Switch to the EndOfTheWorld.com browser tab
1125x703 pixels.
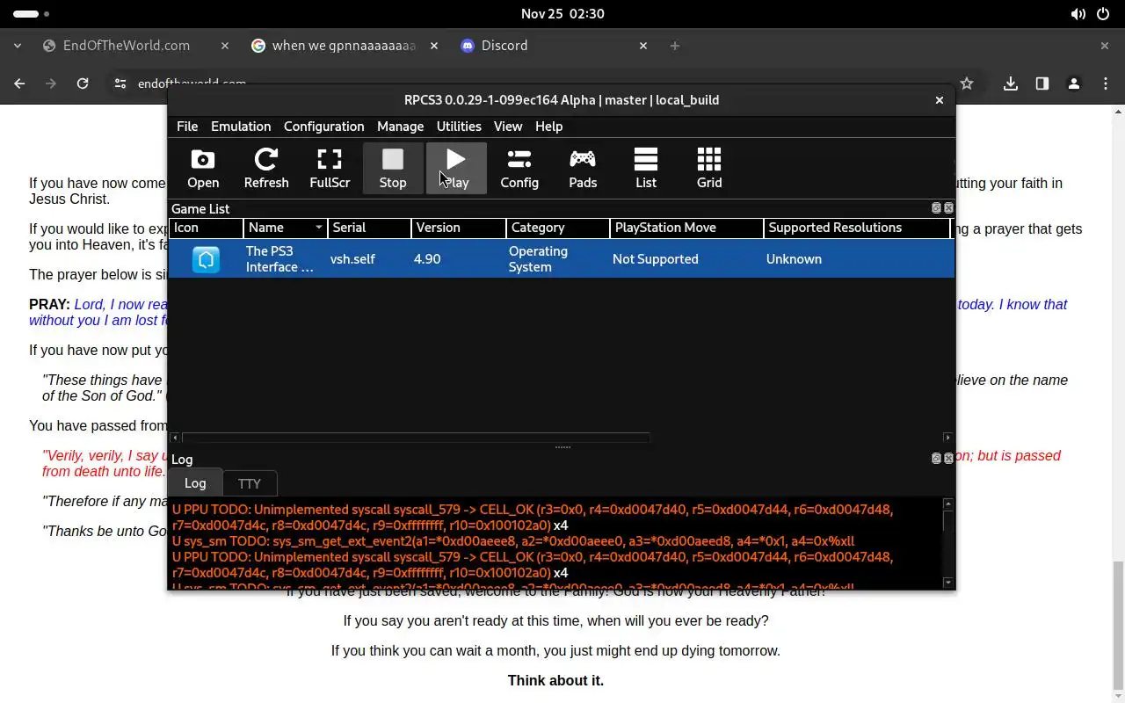click(x=137, y=46)
